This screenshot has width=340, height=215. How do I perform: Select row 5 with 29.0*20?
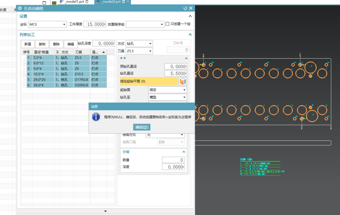(x=67, y=79)
